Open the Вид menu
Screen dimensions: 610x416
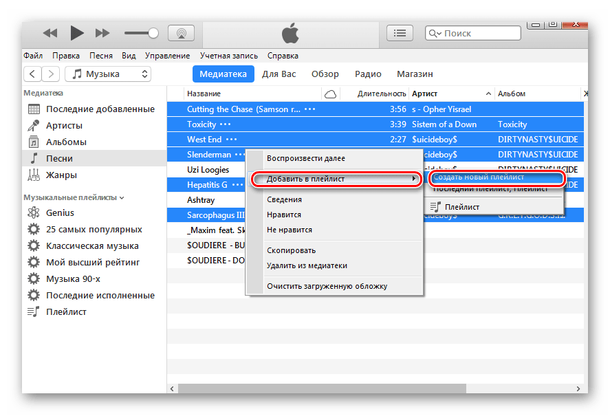129,56
